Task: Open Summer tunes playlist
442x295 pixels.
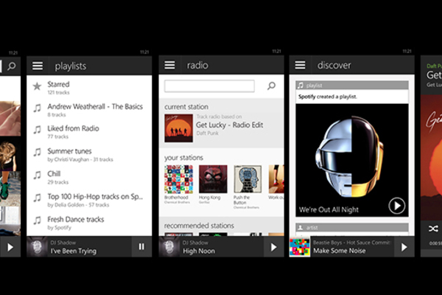Action: (89, 154)
